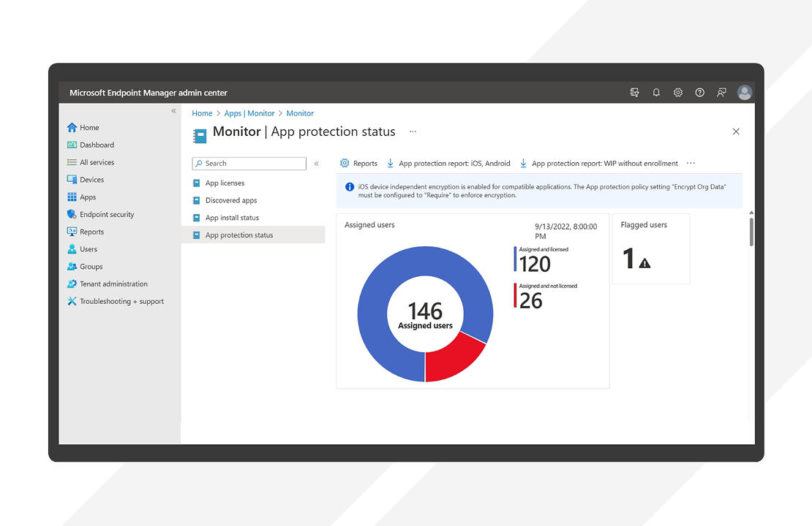Click the Discovered apps item icon
This screenshot has width=812, height=526.
pos(196,200)
